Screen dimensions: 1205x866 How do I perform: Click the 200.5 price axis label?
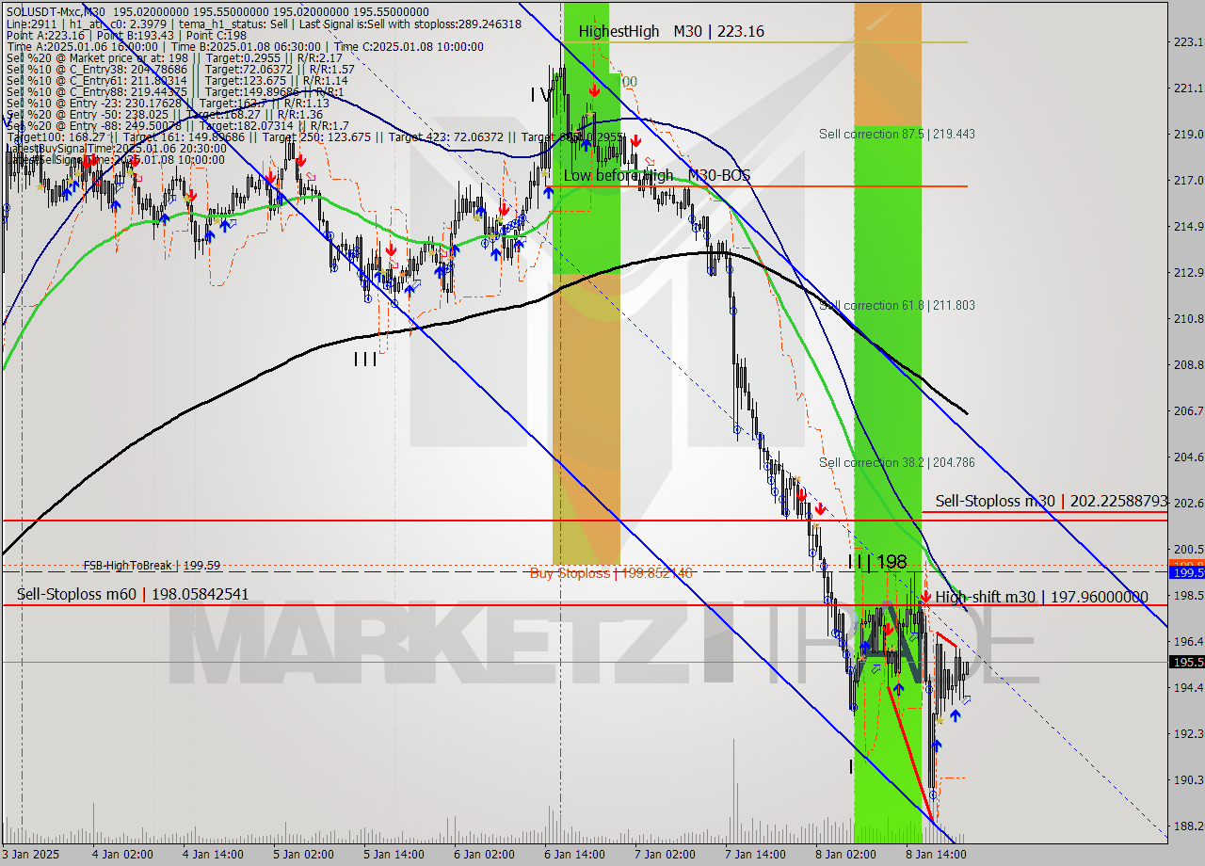1188,549
